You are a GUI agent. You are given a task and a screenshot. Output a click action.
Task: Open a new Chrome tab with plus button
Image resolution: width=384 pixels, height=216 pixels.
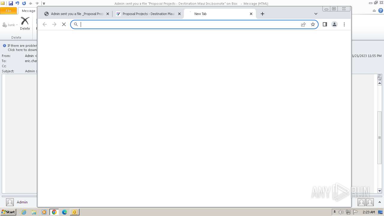262,14
